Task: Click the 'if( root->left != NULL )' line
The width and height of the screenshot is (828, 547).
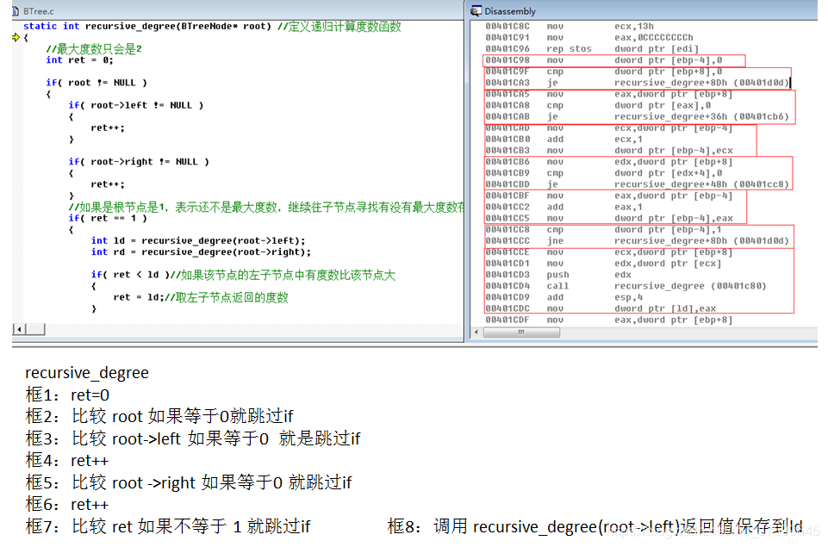Action: click(x=136, y=106)
